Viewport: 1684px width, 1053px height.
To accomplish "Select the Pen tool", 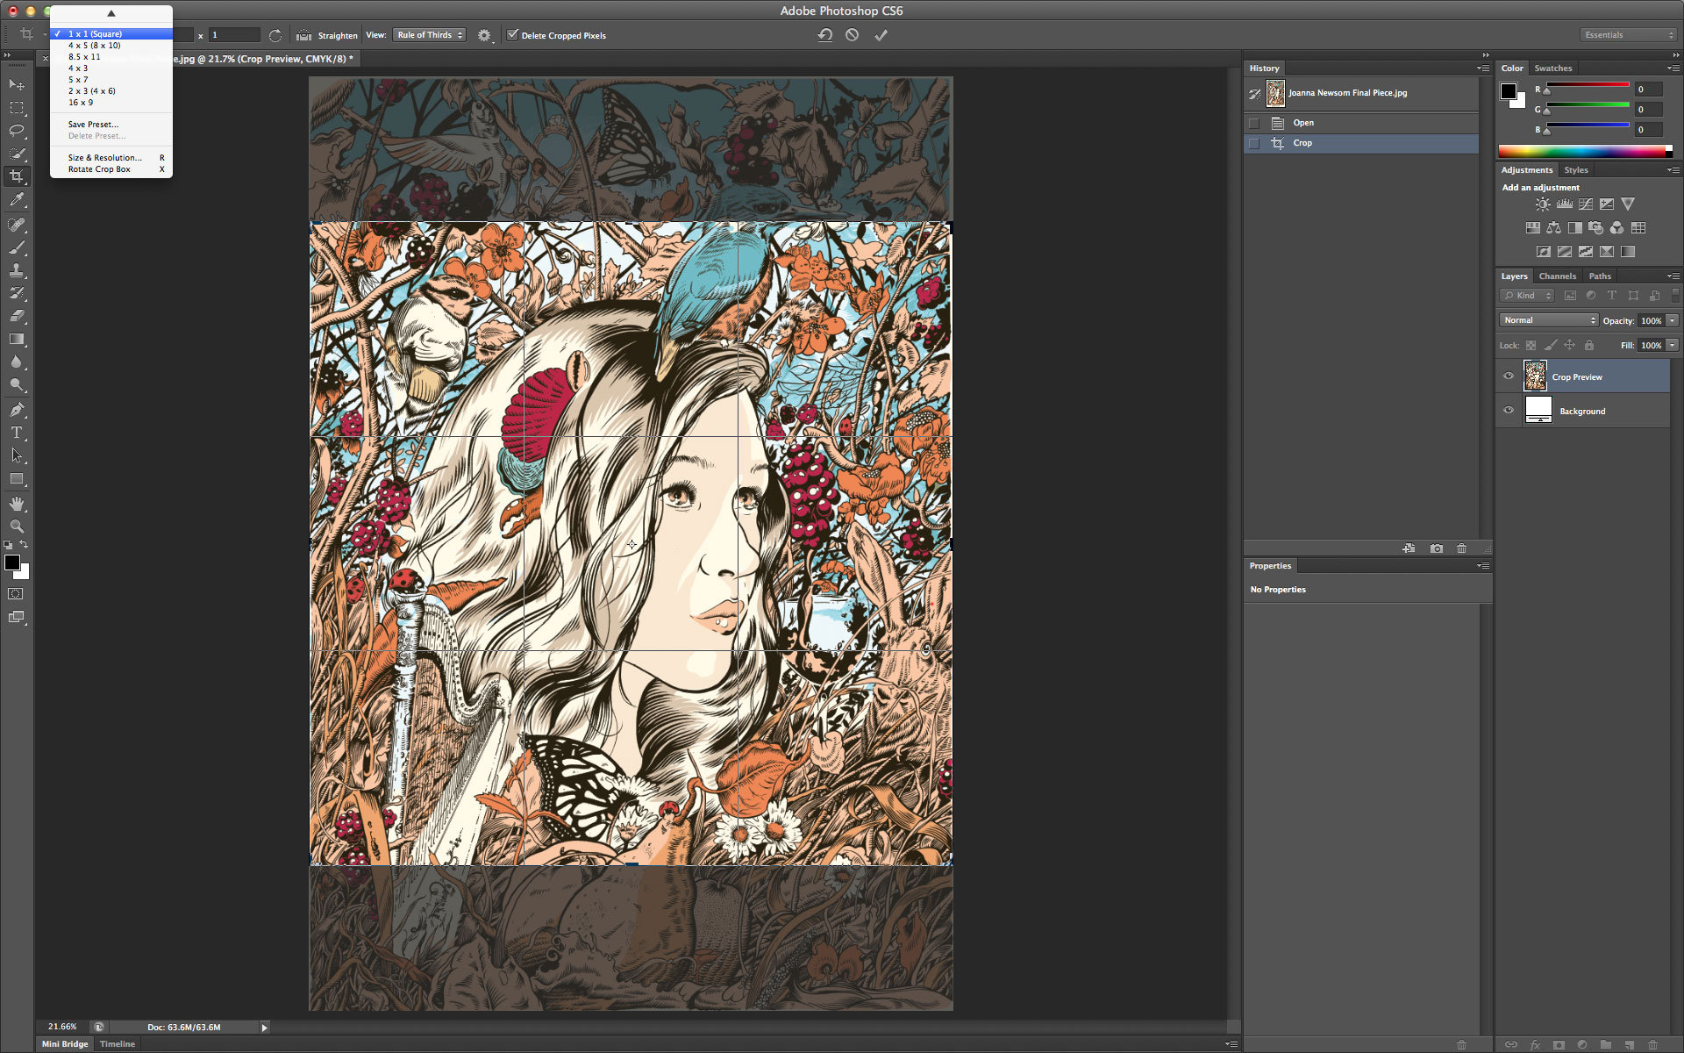I will click(17, 410).
